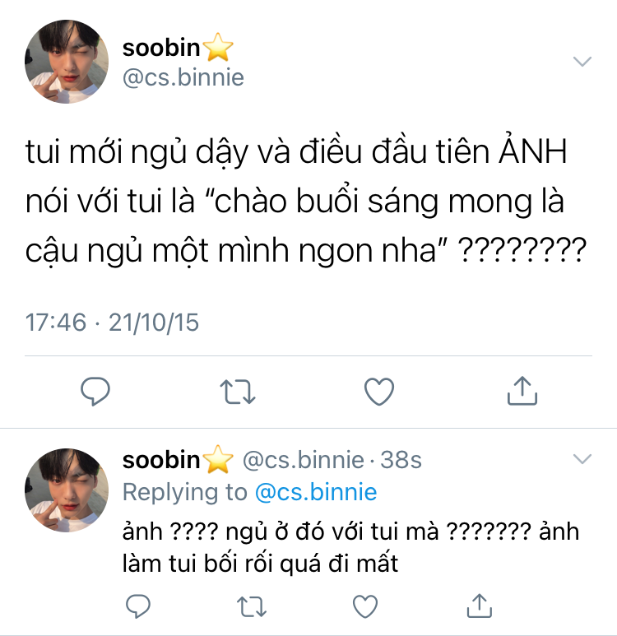Open the 17:46 · 21/10/15 timestamp
The width and height of the screenshot is (617, 636).
(112, 323)
